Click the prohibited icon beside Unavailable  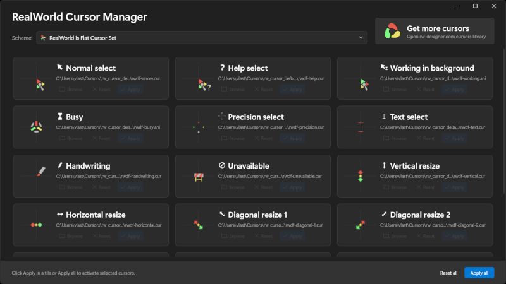(222, 165)
